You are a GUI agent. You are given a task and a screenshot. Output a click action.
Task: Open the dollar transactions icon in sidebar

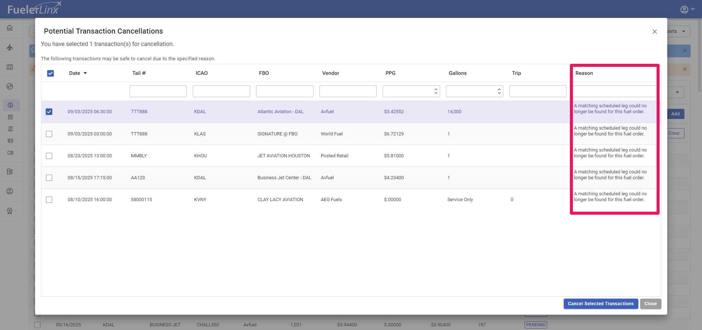point(10,105)
